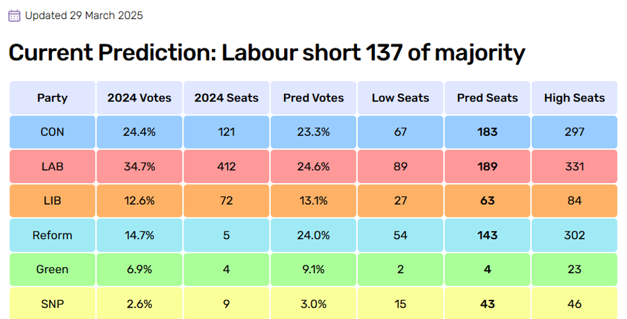
Task: Click Conservative predicted seats value 183
Action: tap(488, 132)
